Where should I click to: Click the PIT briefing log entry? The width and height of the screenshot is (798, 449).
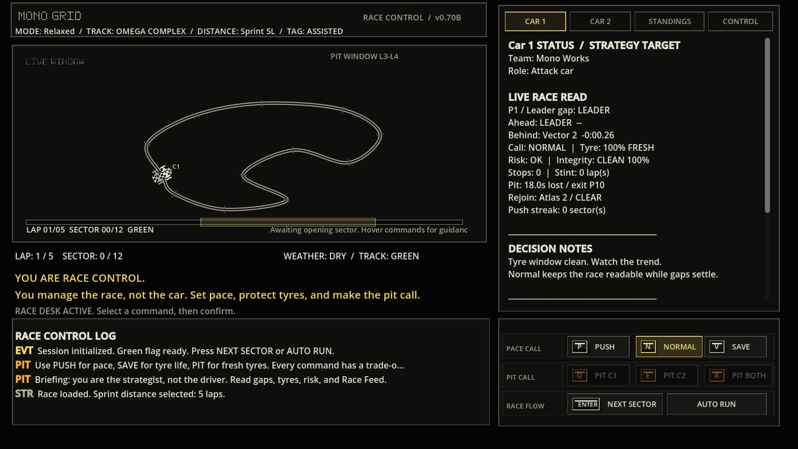pos(201,380)
